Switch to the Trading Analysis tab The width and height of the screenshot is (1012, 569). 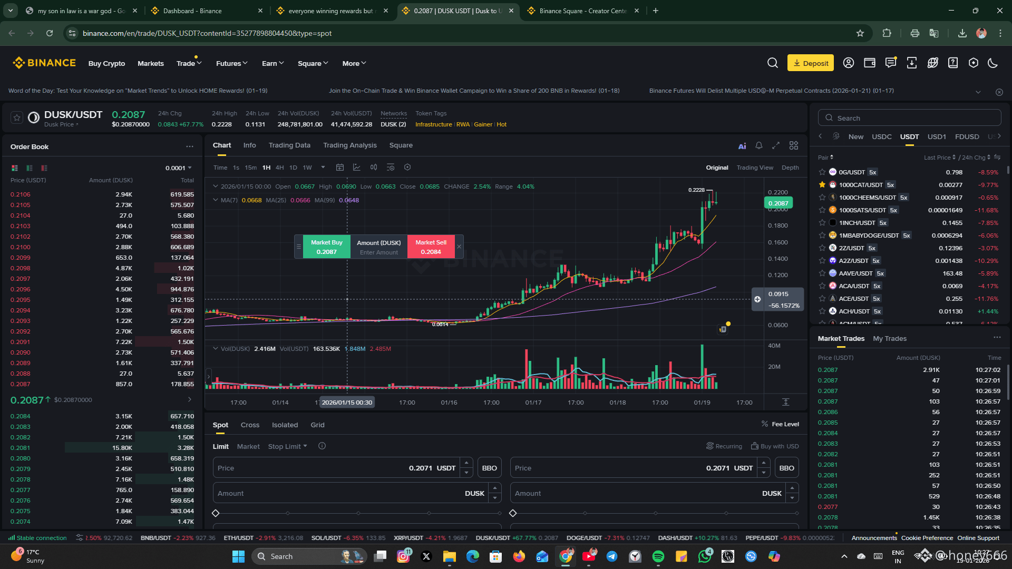[x=350, y=145]
